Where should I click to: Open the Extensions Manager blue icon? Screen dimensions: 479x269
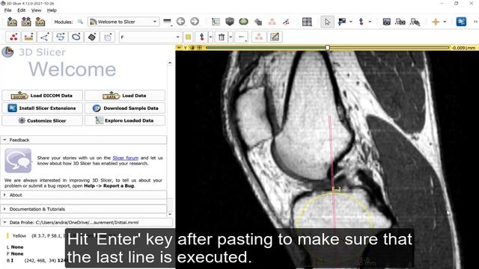[x=461, y=22]
